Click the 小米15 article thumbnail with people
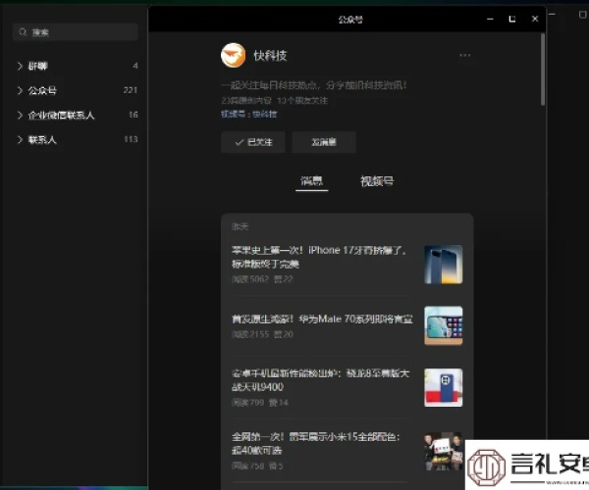The height and width of the screenshot is (490, 589). pyautogui.click(x=444, y=451)
